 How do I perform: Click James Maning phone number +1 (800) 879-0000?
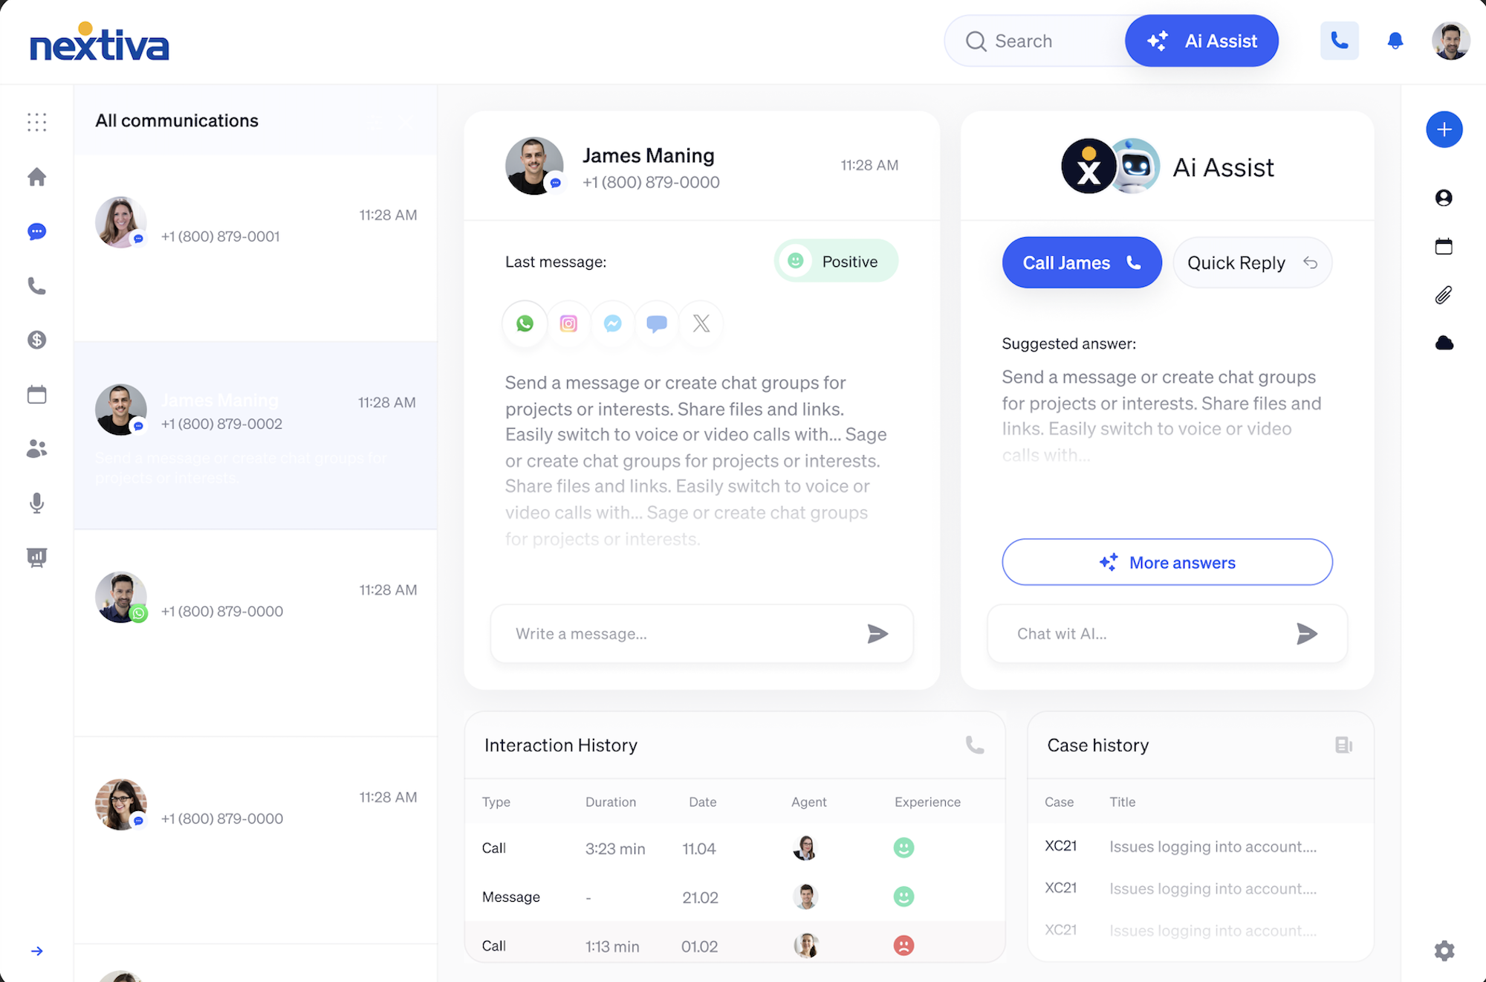tap(651, 182)
